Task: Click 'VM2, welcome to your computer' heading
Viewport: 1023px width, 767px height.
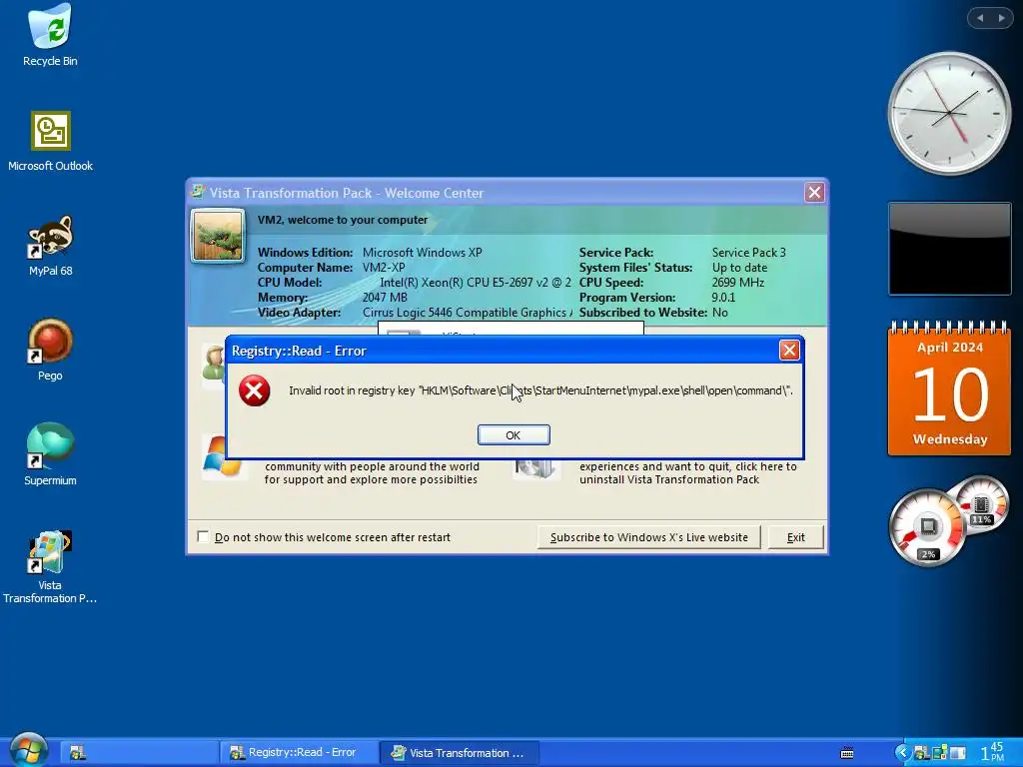Action: click(343, 220)
